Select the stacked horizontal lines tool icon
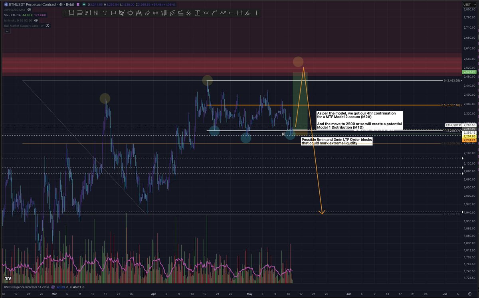The height and width of the screenshot is (298, 479). (80, 13)
